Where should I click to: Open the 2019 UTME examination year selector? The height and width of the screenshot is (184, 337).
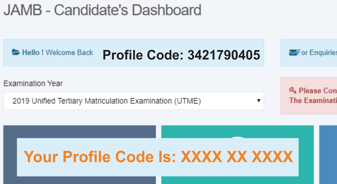coord(133,101)
